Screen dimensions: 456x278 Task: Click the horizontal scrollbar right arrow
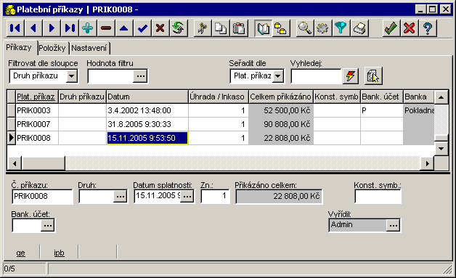point(427,163)
